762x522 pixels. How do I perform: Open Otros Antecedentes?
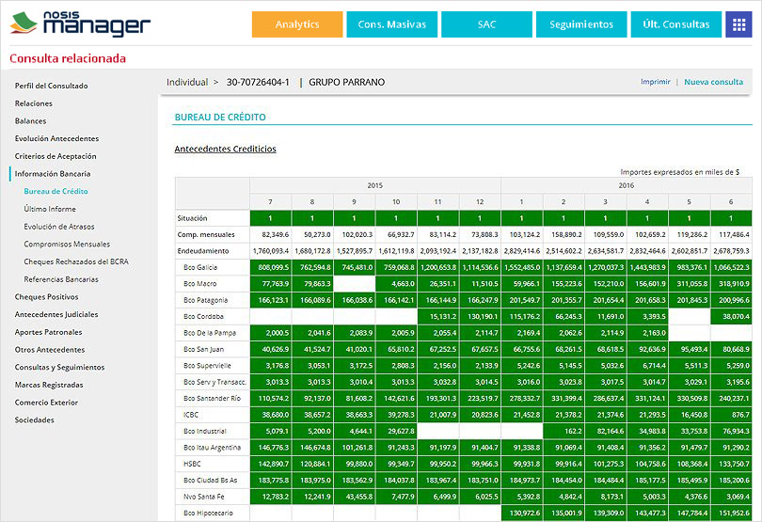tap(50, 350)
